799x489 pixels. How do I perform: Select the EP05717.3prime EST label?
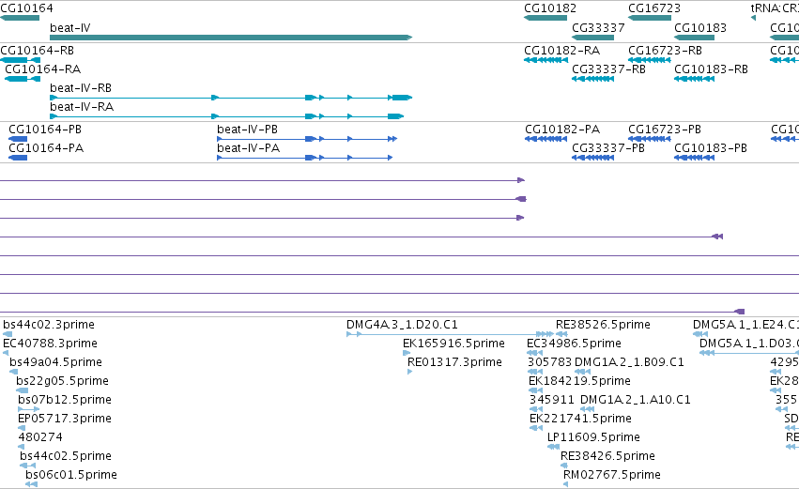[x=65, y=419]
